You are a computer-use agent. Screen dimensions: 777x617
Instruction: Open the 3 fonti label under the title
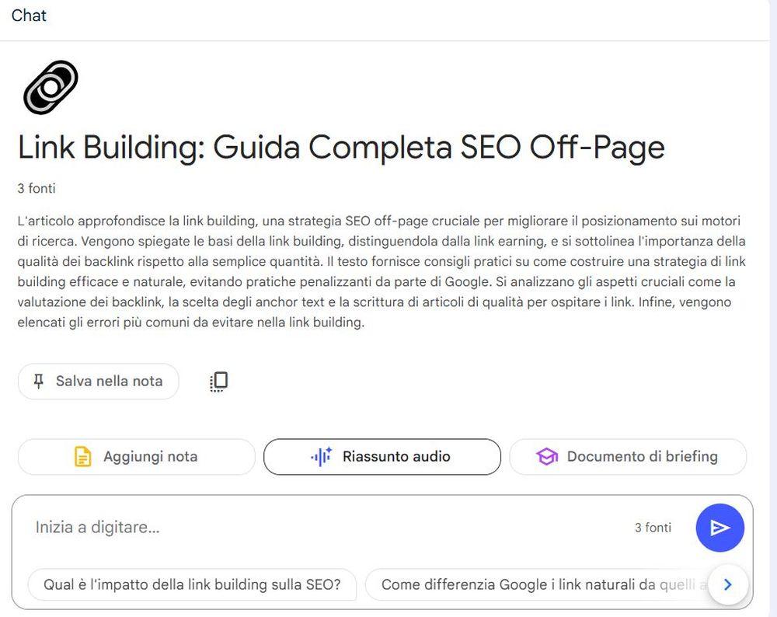coord(37,189)
